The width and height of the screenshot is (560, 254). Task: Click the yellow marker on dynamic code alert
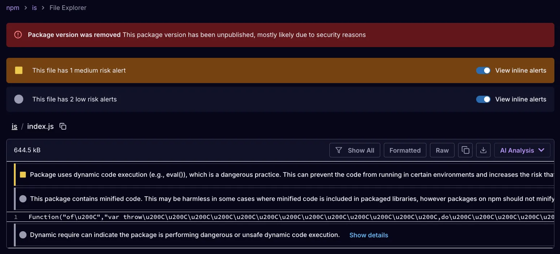pos(23,175)
